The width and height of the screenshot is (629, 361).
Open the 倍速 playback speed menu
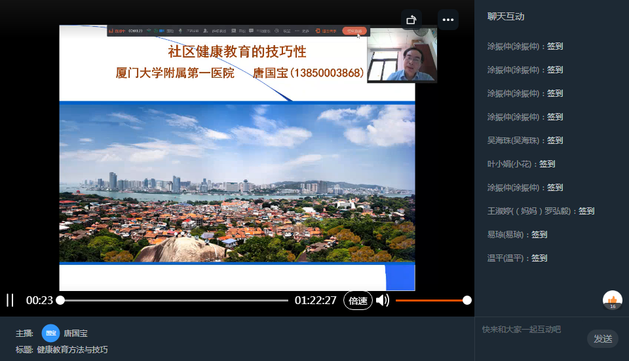click(358, 301)
